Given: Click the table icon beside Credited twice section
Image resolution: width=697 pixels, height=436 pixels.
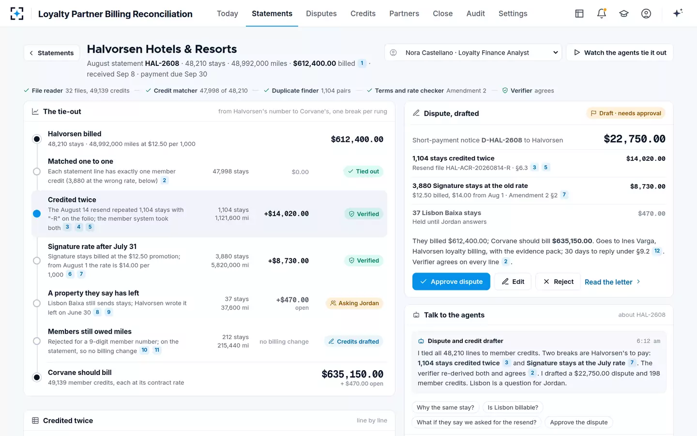Looking at the screenshot, I should pyautogui.click(x=35, y=420).
